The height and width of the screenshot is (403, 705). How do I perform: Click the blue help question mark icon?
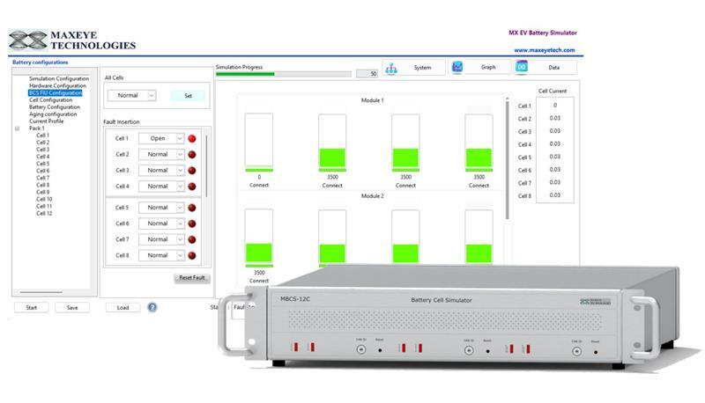152,307
